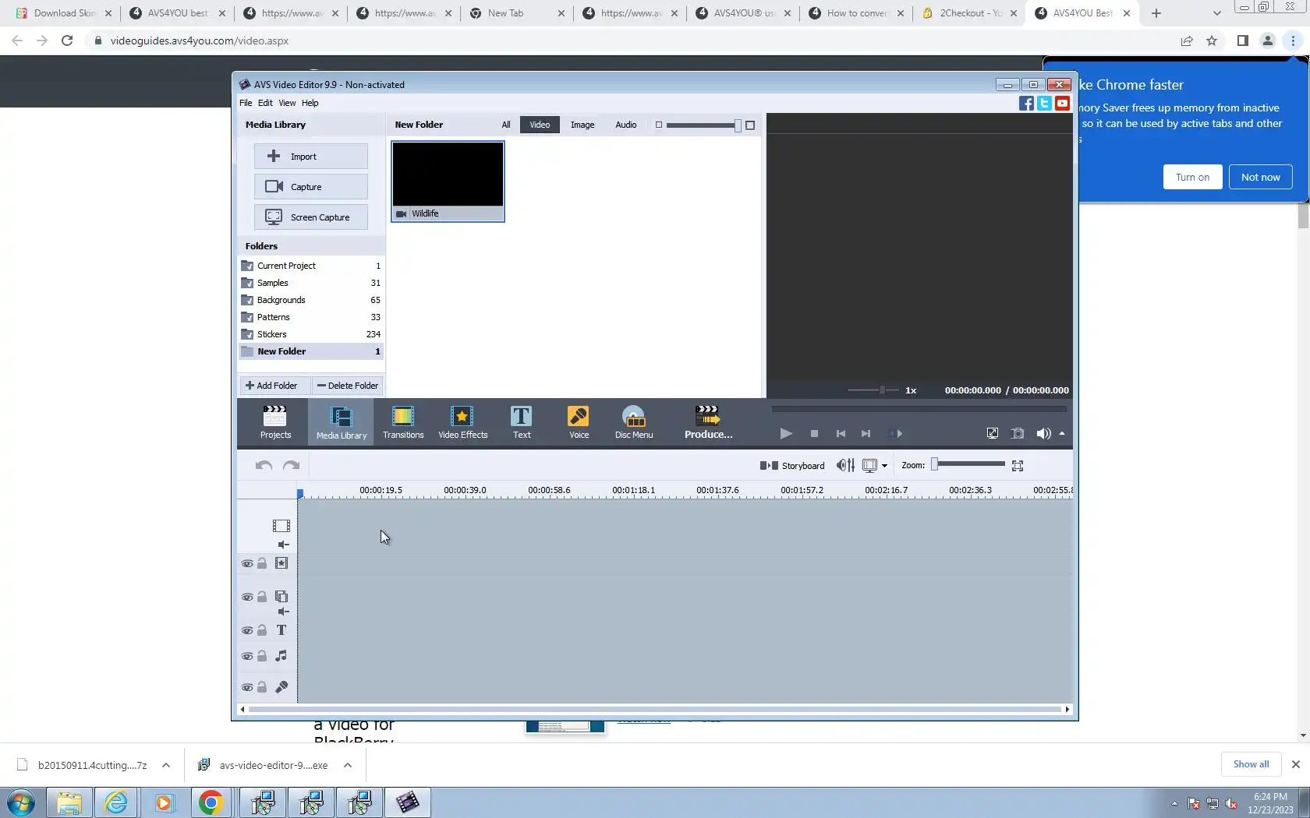Expand b20150911.4cutting download options chevron
The width and height of the screenshot is (1310, 818).
click(x=166, y=765)
